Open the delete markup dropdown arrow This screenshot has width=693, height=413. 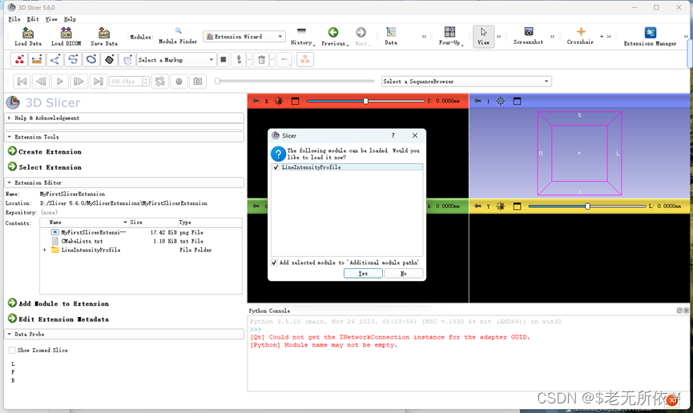click(272, 60)
